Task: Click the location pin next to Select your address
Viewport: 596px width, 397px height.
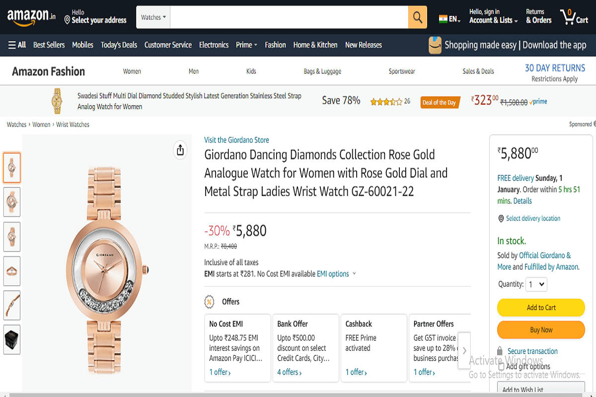Action: click(67, 20)
